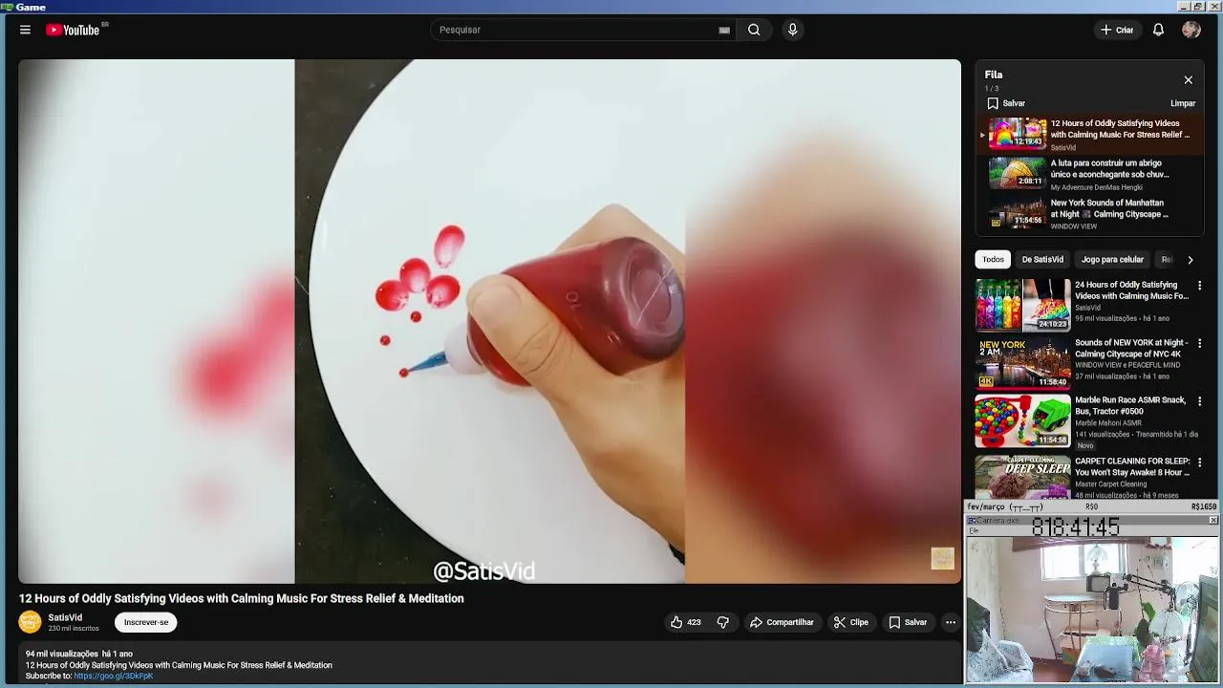Open the YouTube hamburger guide menu

(25, 30)
